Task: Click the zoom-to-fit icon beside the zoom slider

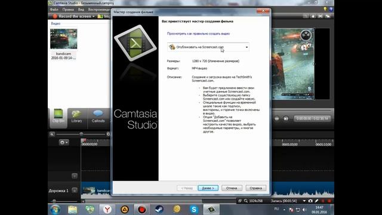Action: (x=108, y=134)
